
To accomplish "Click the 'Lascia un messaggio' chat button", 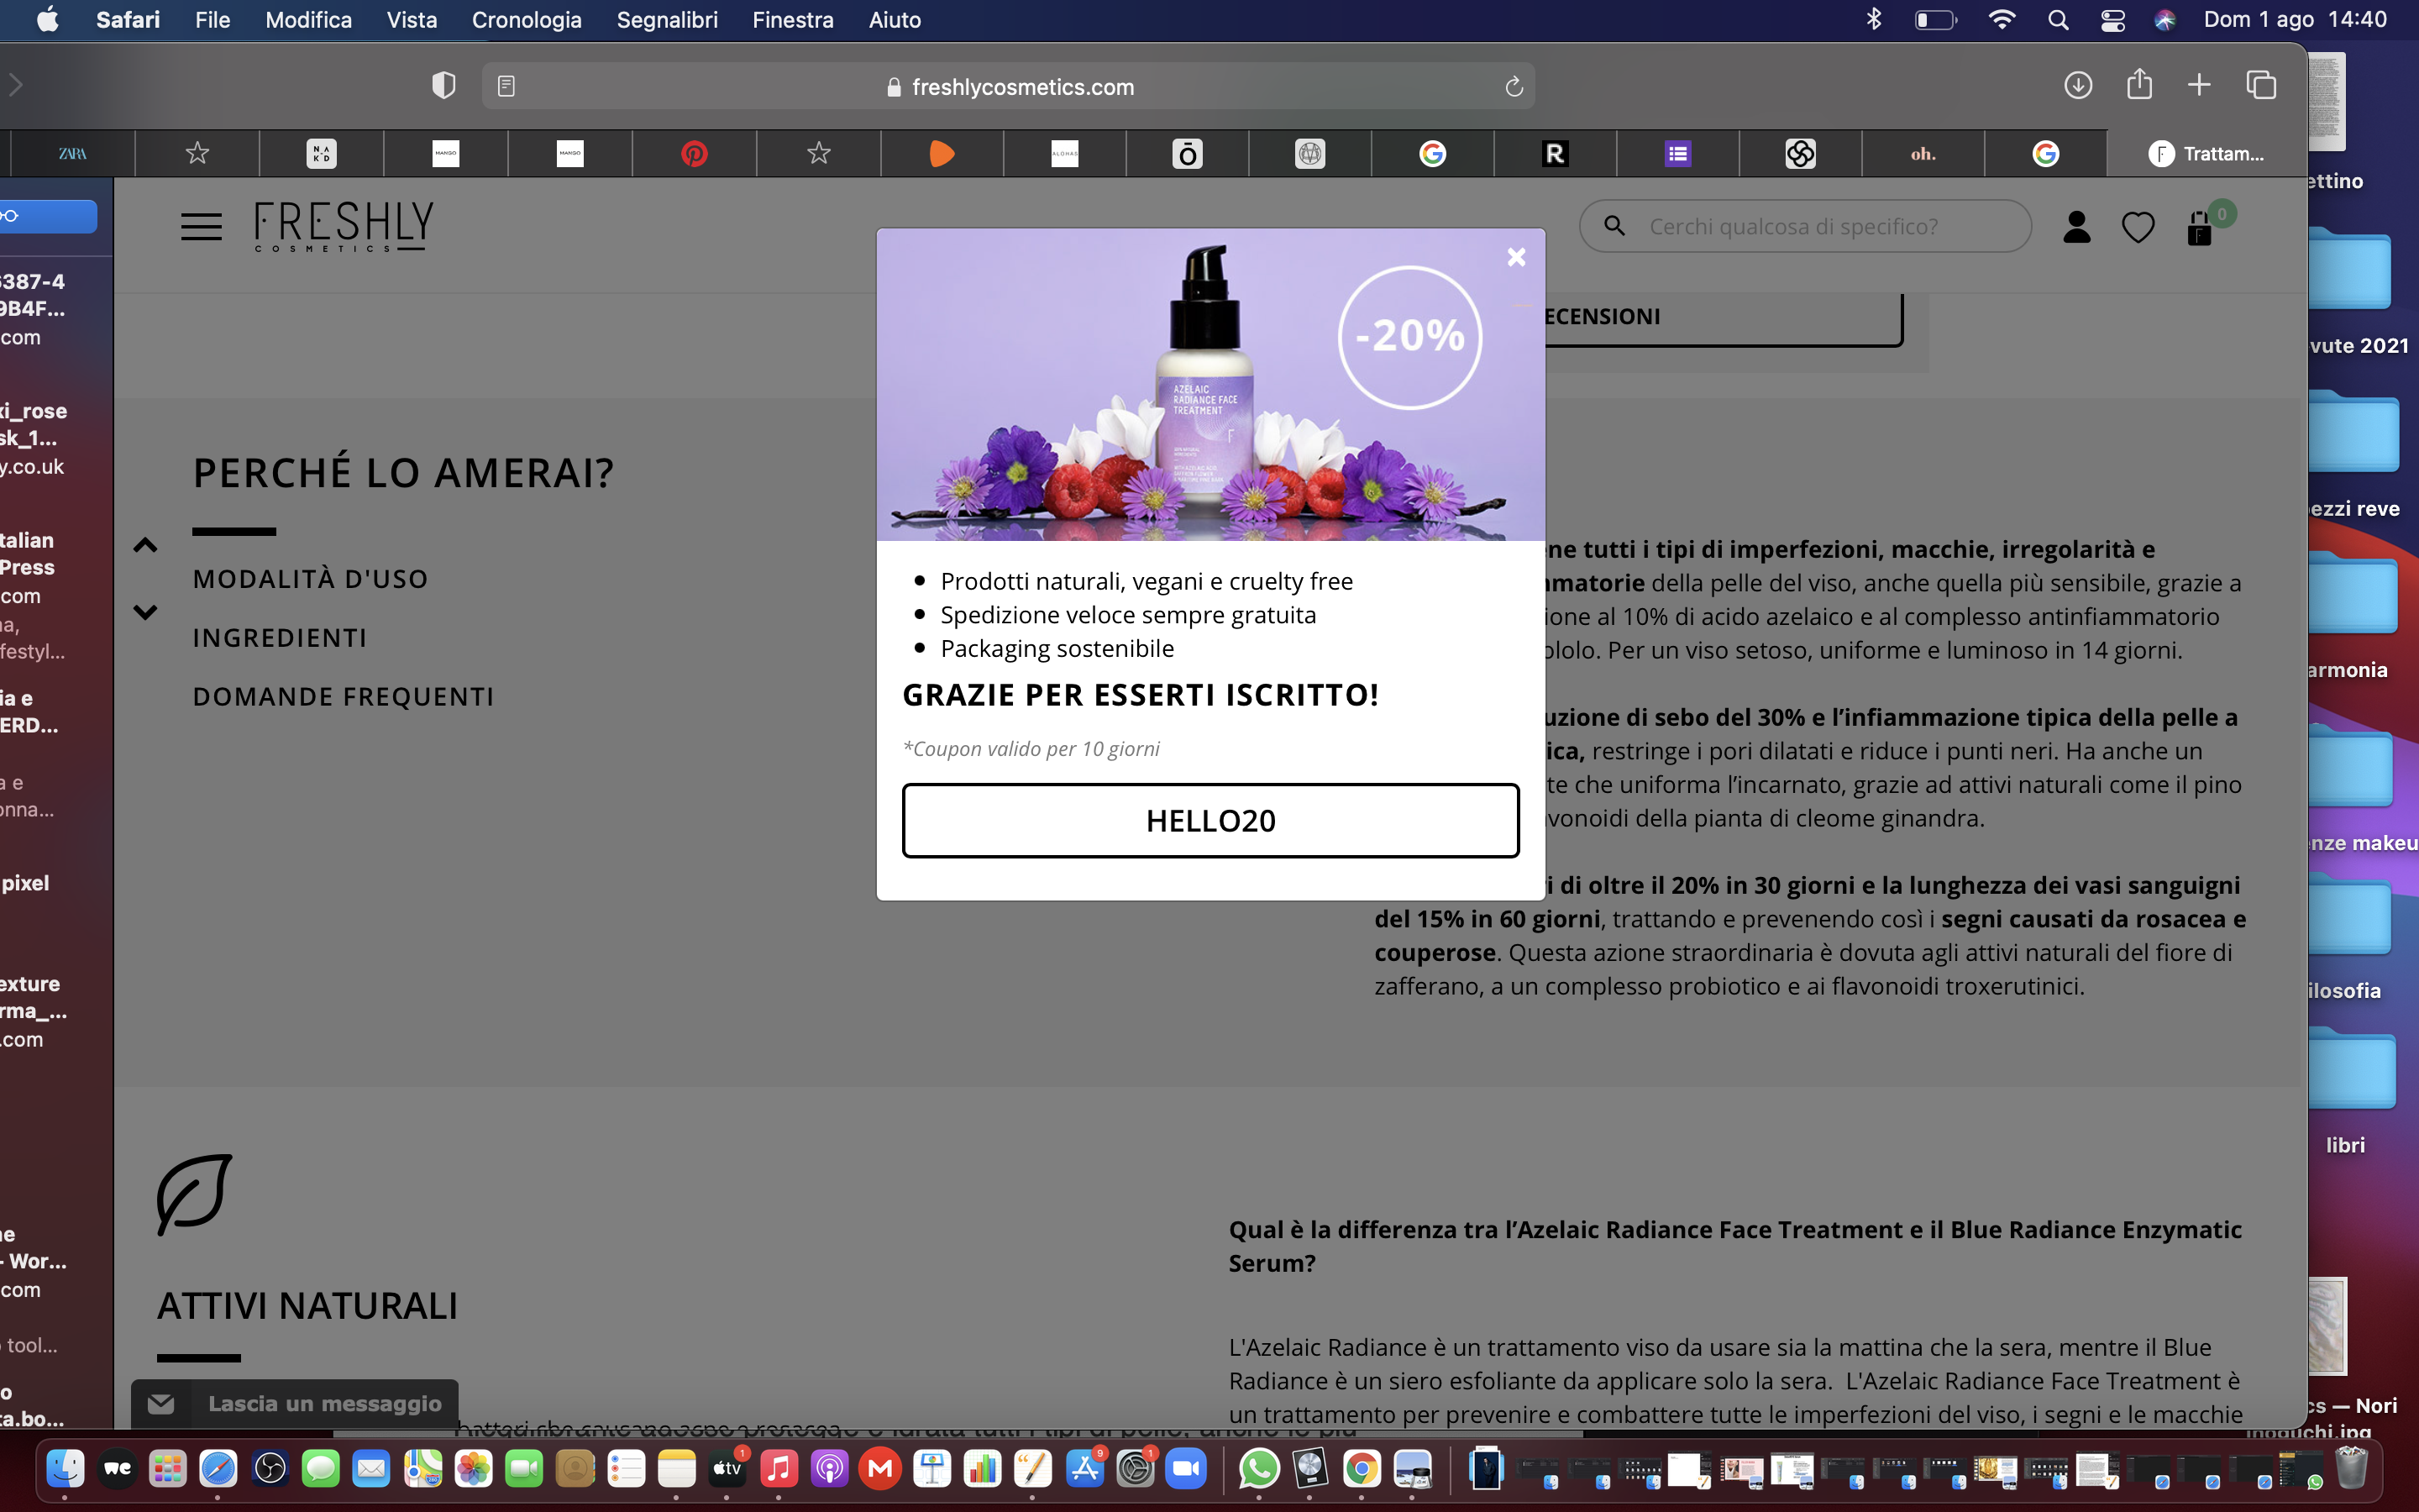I will (295, 1404).
